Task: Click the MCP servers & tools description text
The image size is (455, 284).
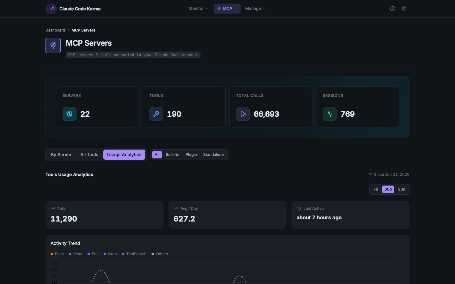Action: [x=133, y=55]
